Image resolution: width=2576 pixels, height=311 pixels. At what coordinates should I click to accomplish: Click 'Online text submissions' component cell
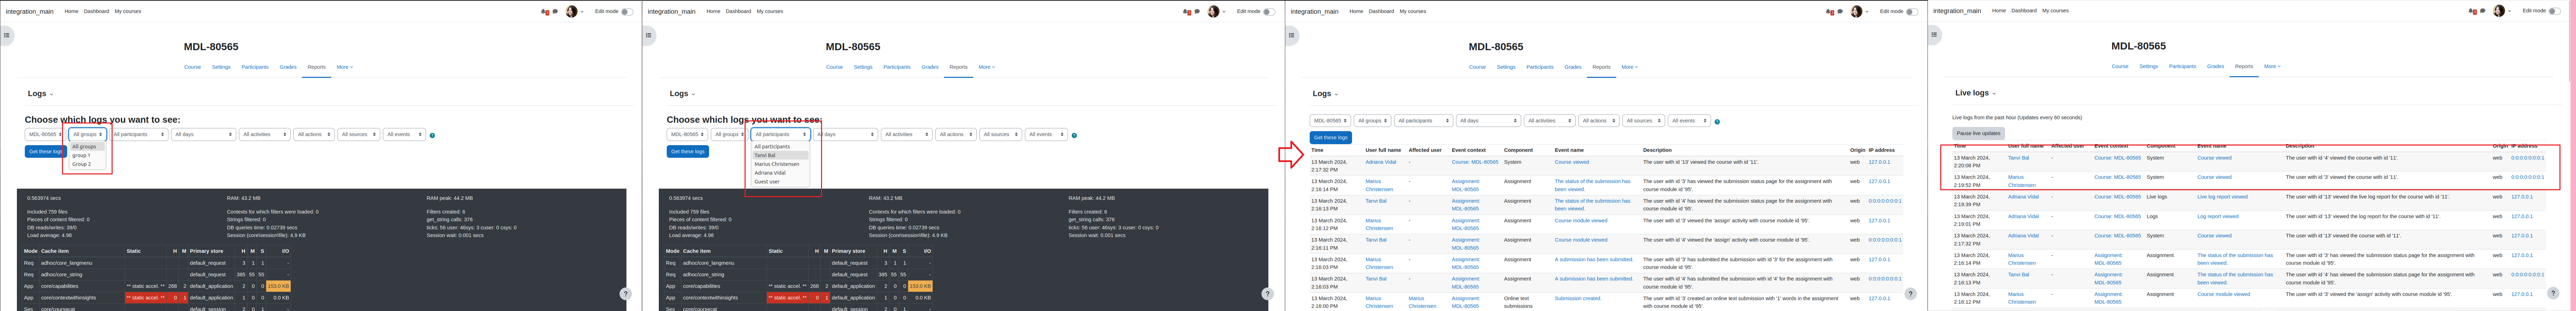[x=1518, y=302]
